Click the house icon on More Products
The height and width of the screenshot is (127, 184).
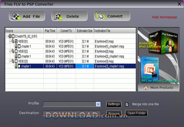click(146, 87)
